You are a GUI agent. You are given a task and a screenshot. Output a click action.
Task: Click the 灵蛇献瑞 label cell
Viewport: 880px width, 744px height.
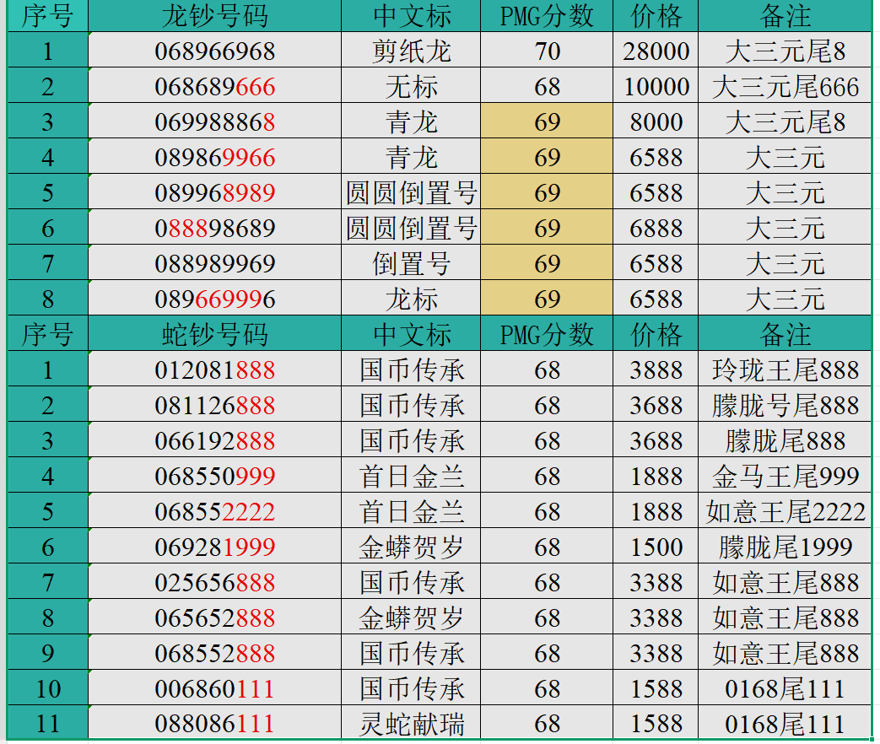point(411,724)
